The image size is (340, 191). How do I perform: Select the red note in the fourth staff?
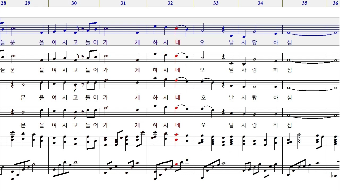(176, 108)
